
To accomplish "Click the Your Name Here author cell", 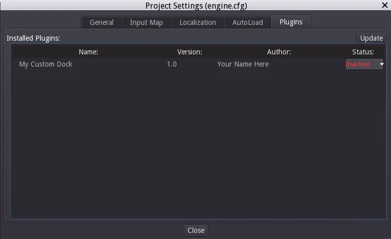I will click(x=243, y=65).
